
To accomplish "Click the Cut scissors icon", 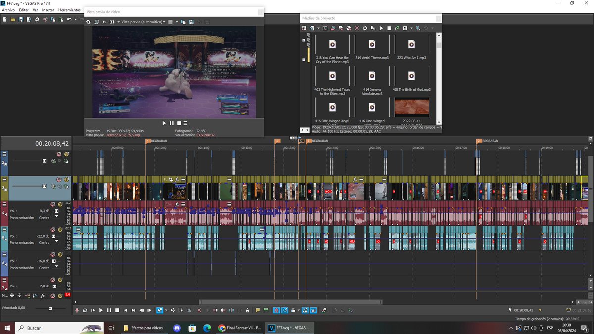I will pyautogui.click(x=45, y=19).
